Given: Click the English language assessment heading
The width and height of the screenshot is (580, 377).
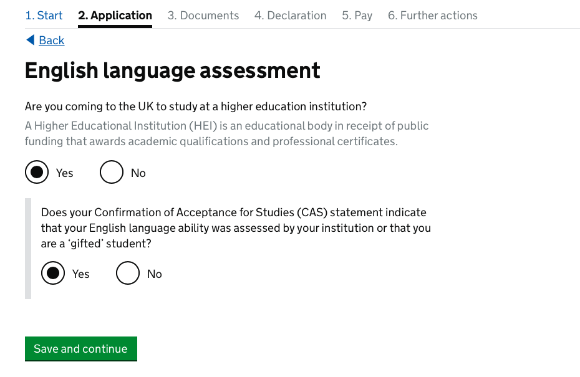Looking at the screenshot, I should pos(172,70).
